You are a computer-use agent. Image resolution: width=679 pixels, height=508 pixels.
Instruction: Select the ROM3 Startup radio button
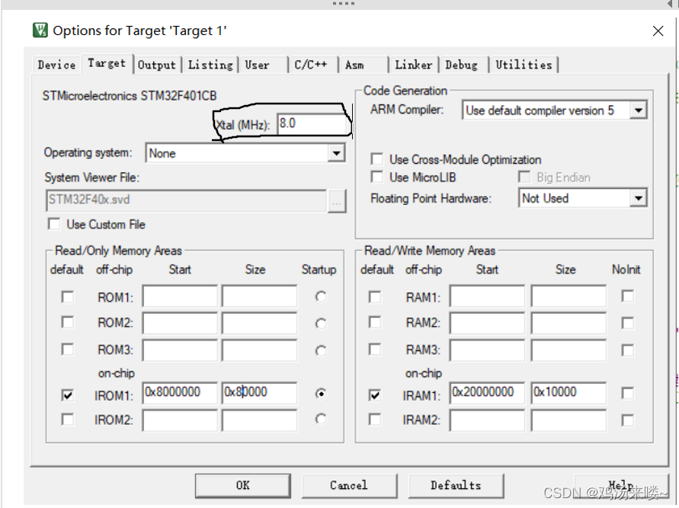(321, 350)
